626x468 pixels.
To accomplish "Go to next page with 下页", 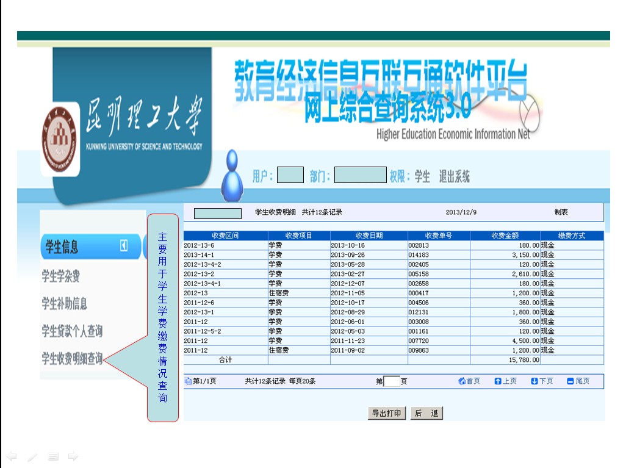I will coord(542,381).
